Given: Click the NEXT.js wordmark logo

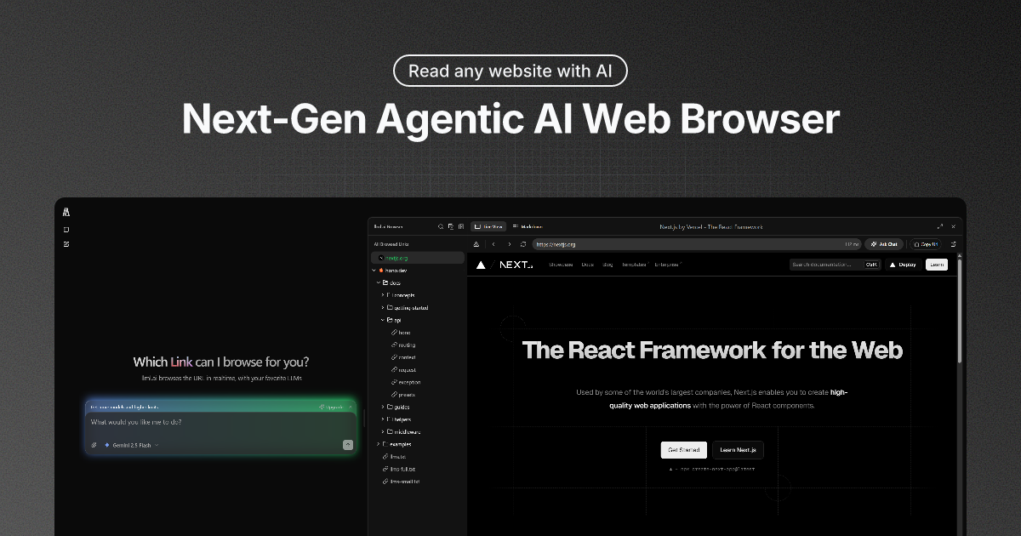Looking at the screenshot, I should [516, 265].
